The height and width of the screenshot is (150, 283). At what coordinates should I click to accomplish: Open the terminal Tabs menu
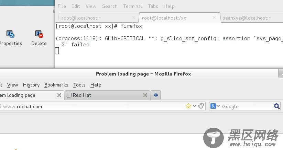click(x=153, y=6)
